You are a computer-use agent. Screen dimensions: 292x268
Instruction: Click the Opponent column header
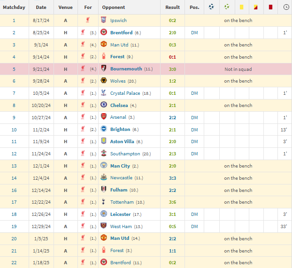[x=114, y=7]
